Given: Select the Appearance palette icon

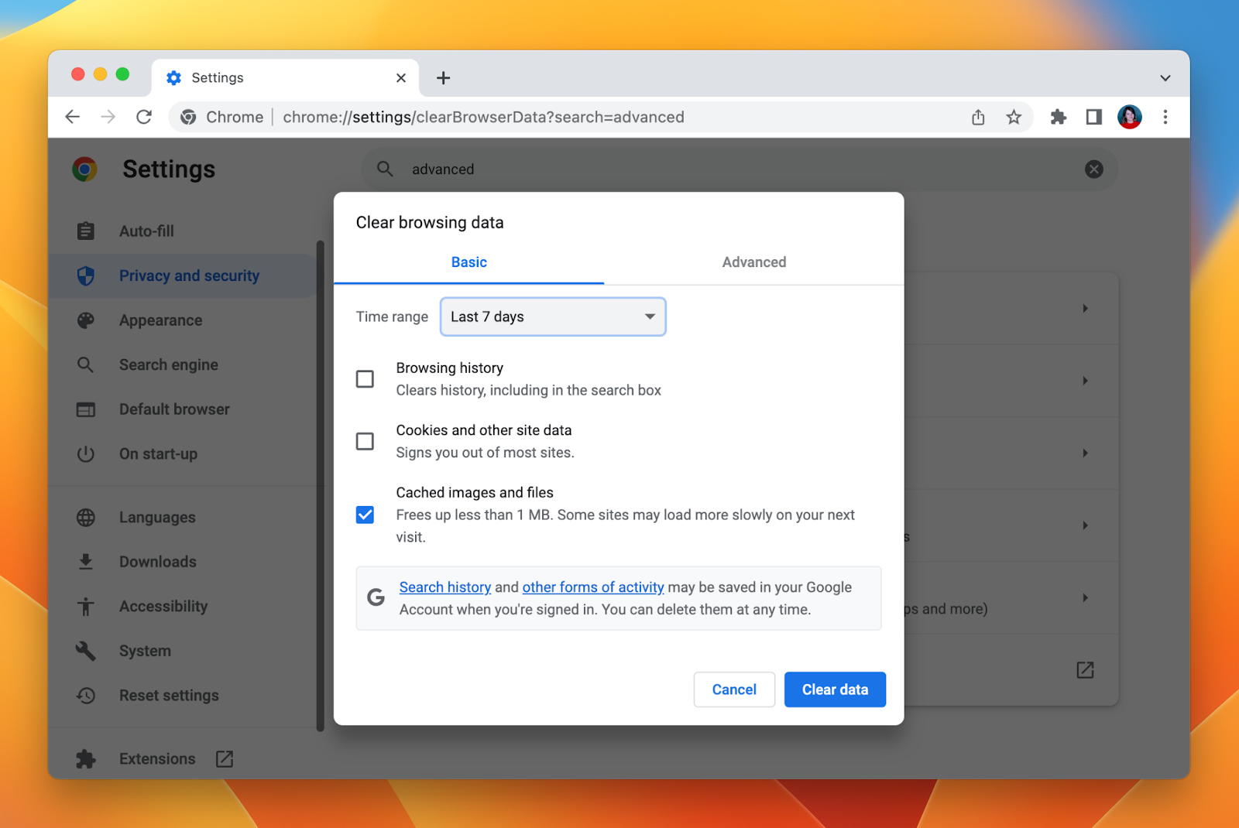Looking at the screenshot, I should tap(86, 320).
